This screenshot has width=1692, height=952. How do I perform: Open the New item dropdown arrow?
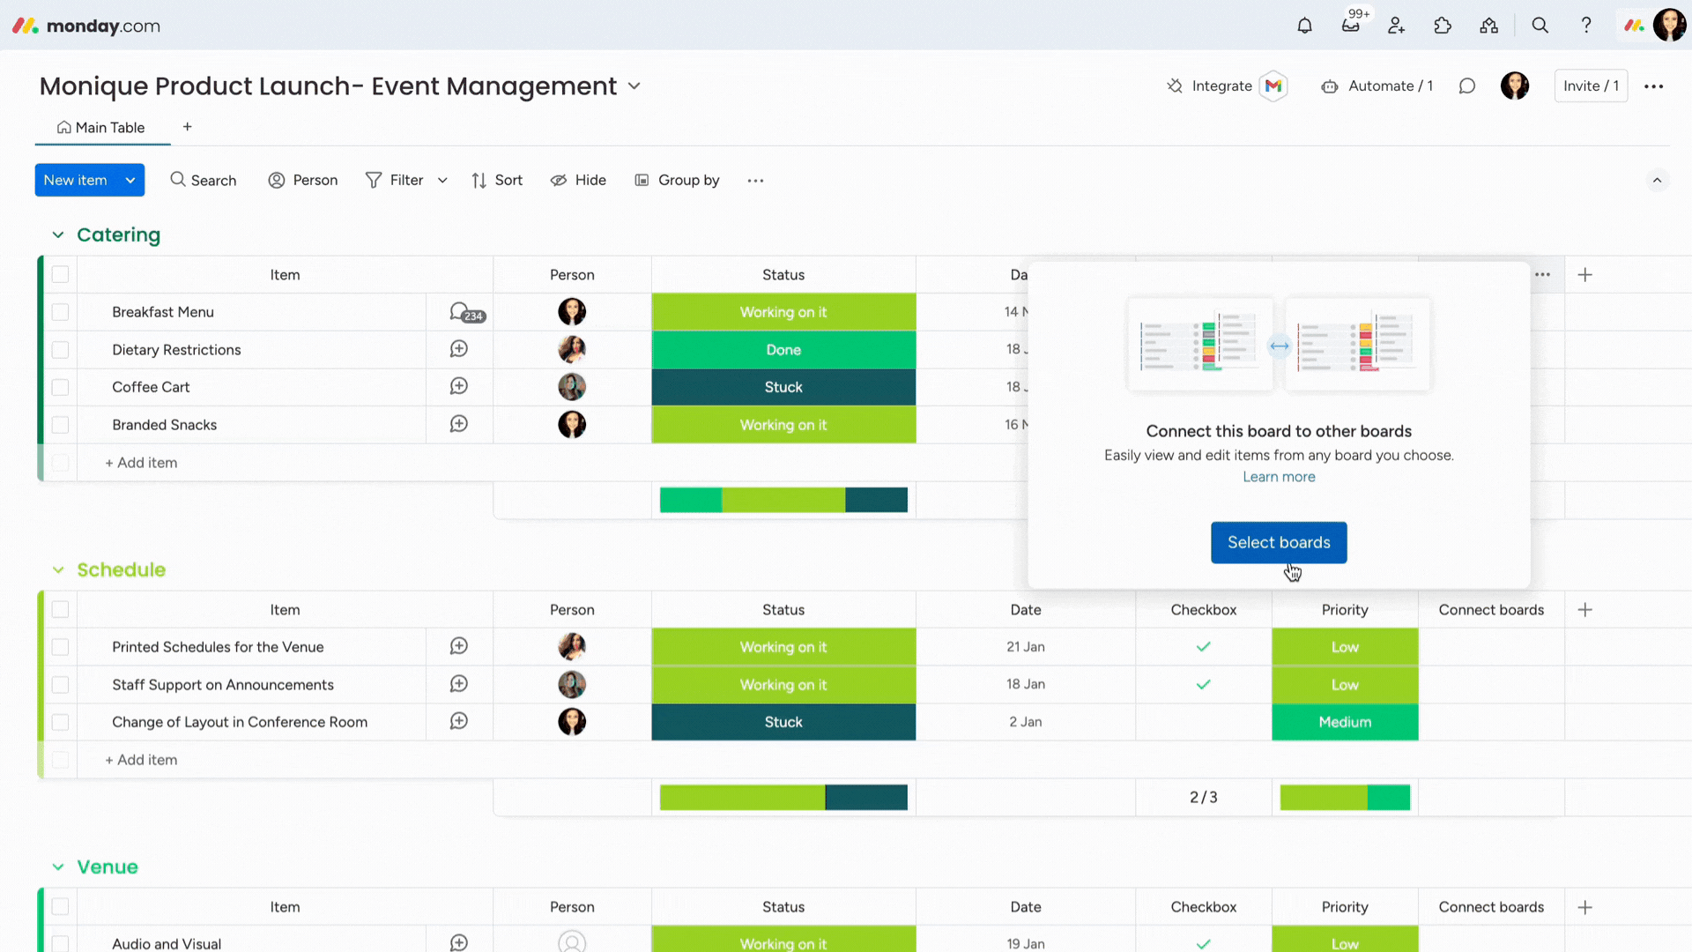point(130,180)
